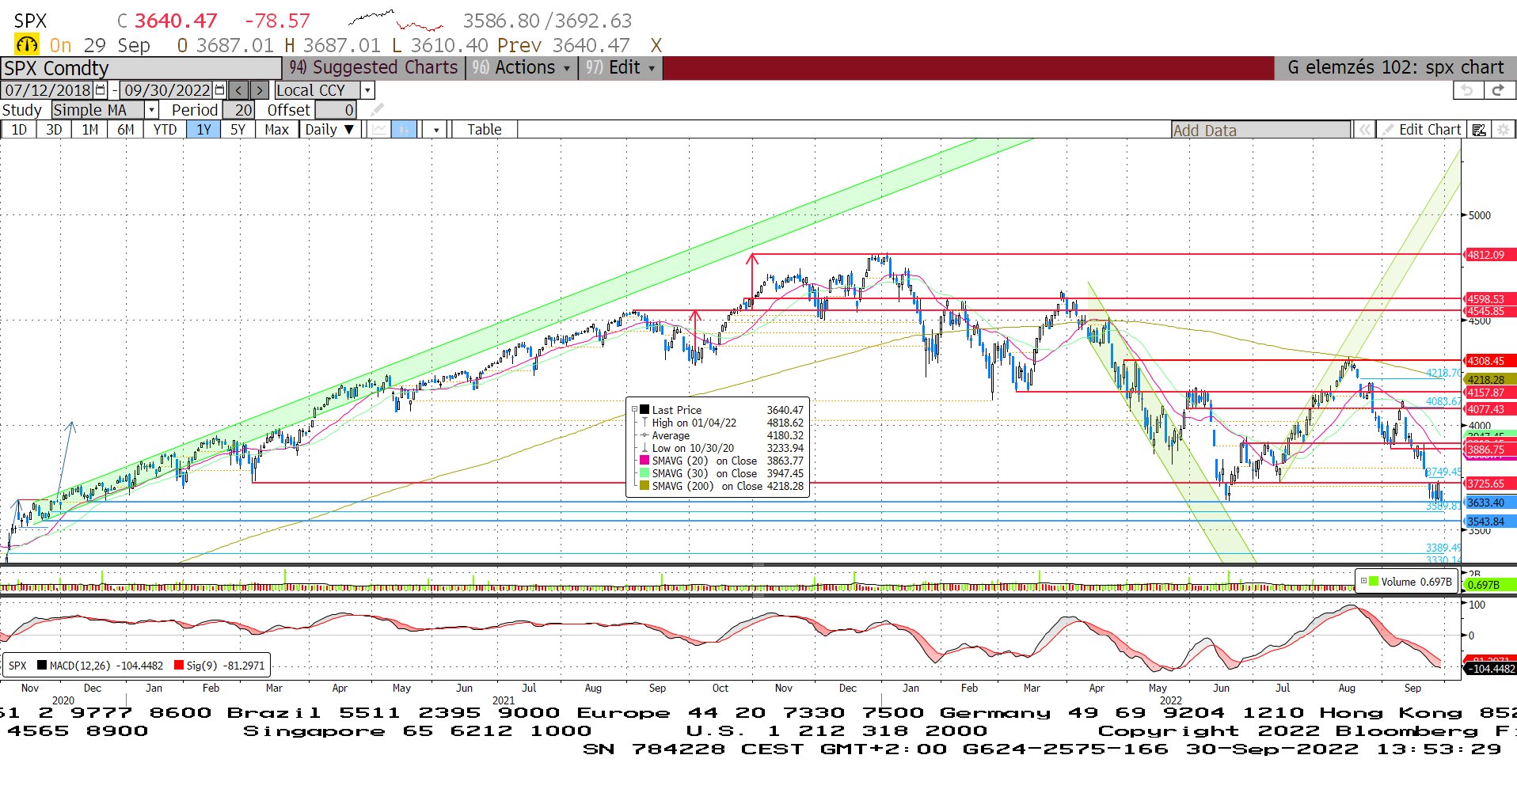This screenshot has width=1517, height=793.
Task: Select the Max range
Action: click(x=276, y=130)
